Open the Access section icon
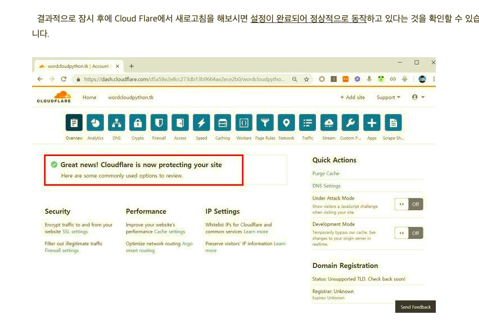The image size is (479, 324). click(180, 123)
